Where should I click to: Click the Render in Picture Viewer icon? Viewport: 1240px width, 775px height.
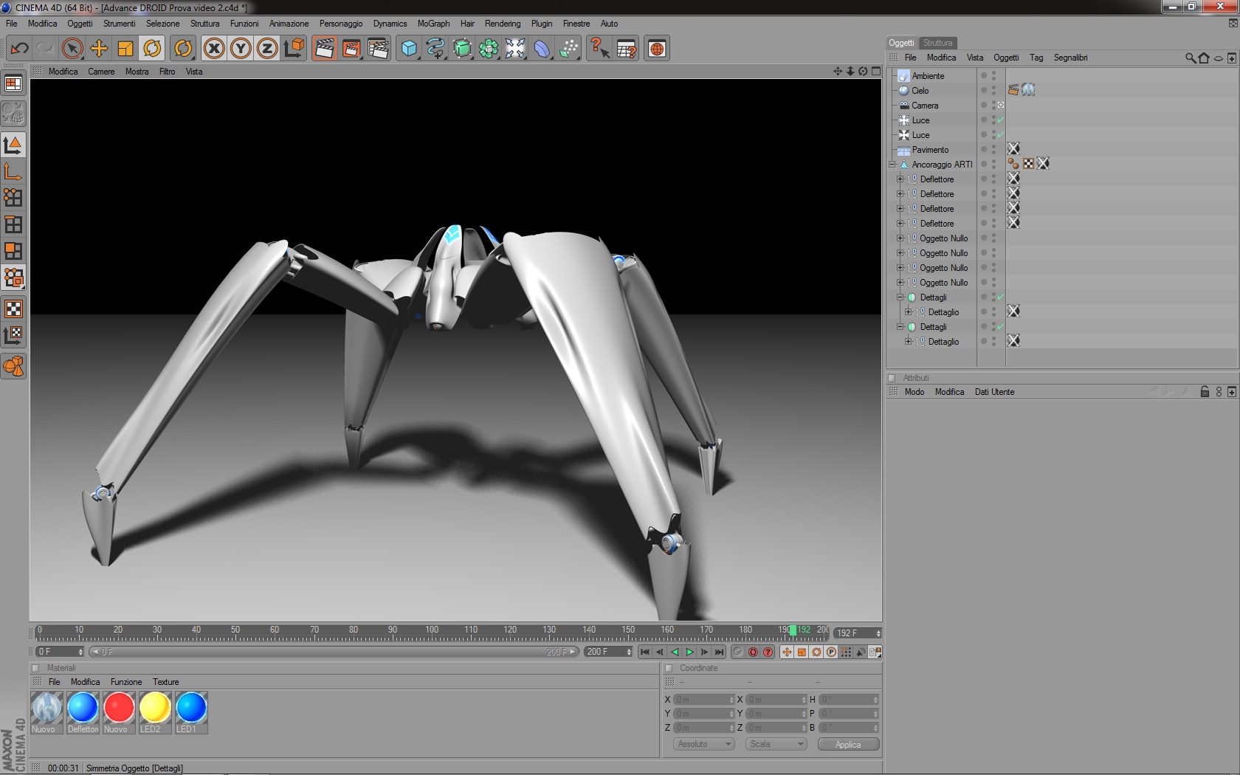pos(351,49)
